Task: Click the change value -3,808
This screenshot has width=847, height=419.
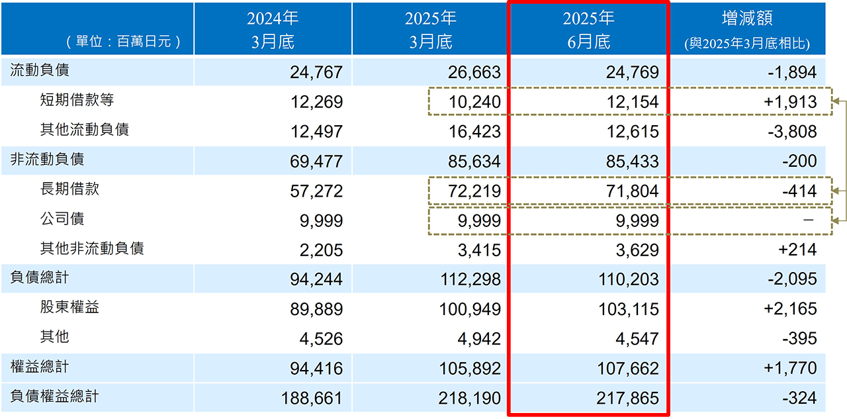Action: pyautogui.click(x=793, y=132)
